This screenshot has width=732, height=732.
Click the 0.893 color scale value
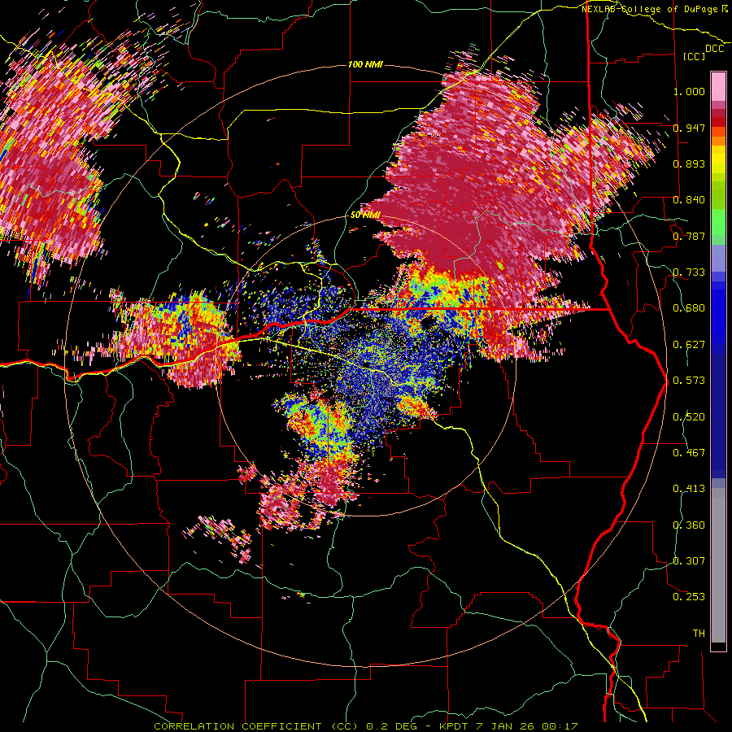click(689, 163)
